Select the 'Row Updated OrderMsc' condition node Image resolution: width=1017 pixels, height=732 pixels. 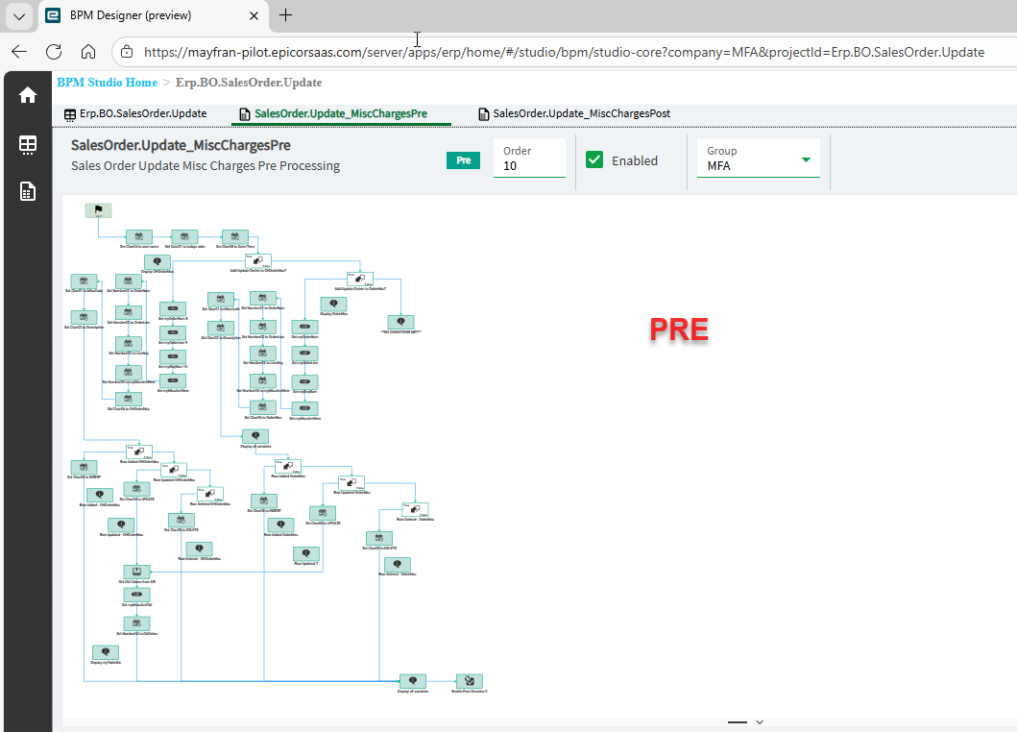tap(351, 483)
